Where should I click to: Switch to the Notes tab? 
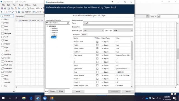[x=84, y=35]
